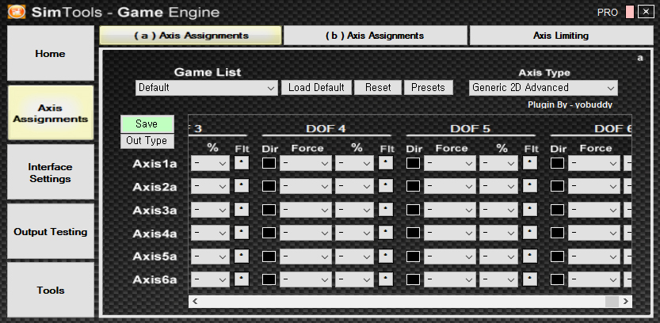
Task: Click horizontal scrollbar right arrow
Action: pos(625,301)
